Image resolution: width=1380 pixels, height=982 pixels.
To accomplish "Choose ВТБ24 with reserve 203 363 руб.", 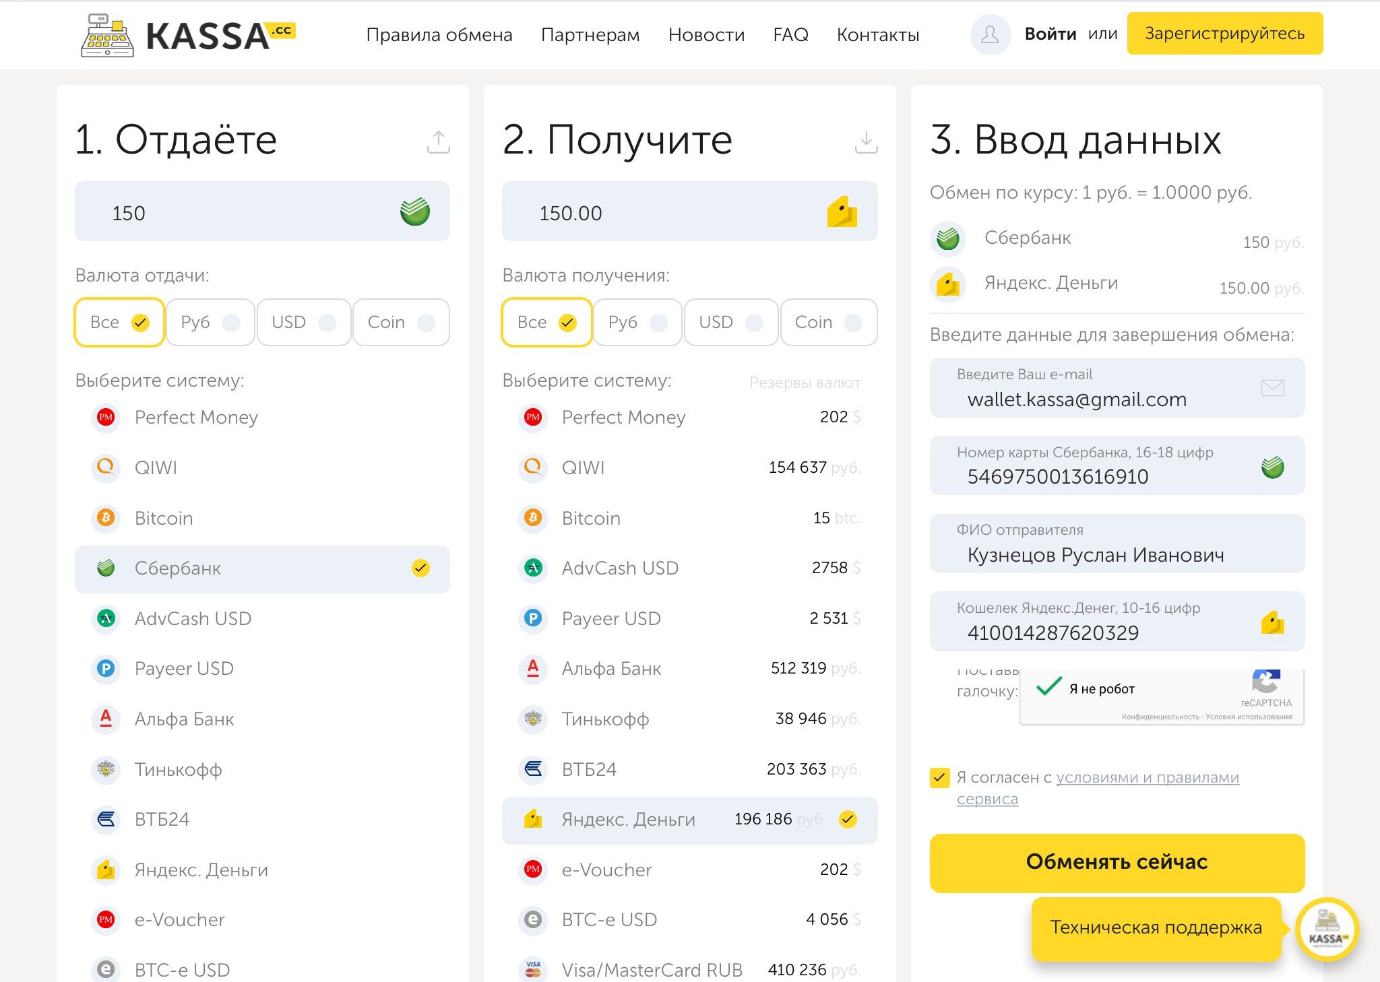I will pos(689,769).
